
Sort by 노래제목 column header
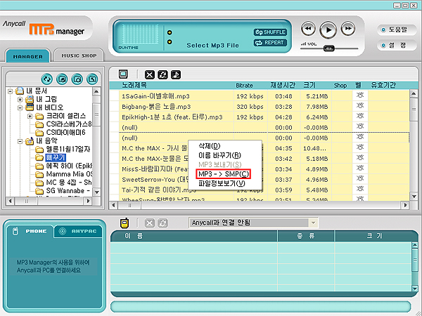(x=134, y=85)
